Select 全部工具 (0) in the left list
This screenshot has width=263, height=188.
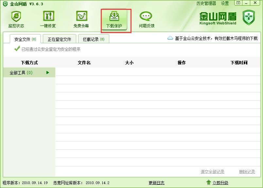[x=21, y=73]
